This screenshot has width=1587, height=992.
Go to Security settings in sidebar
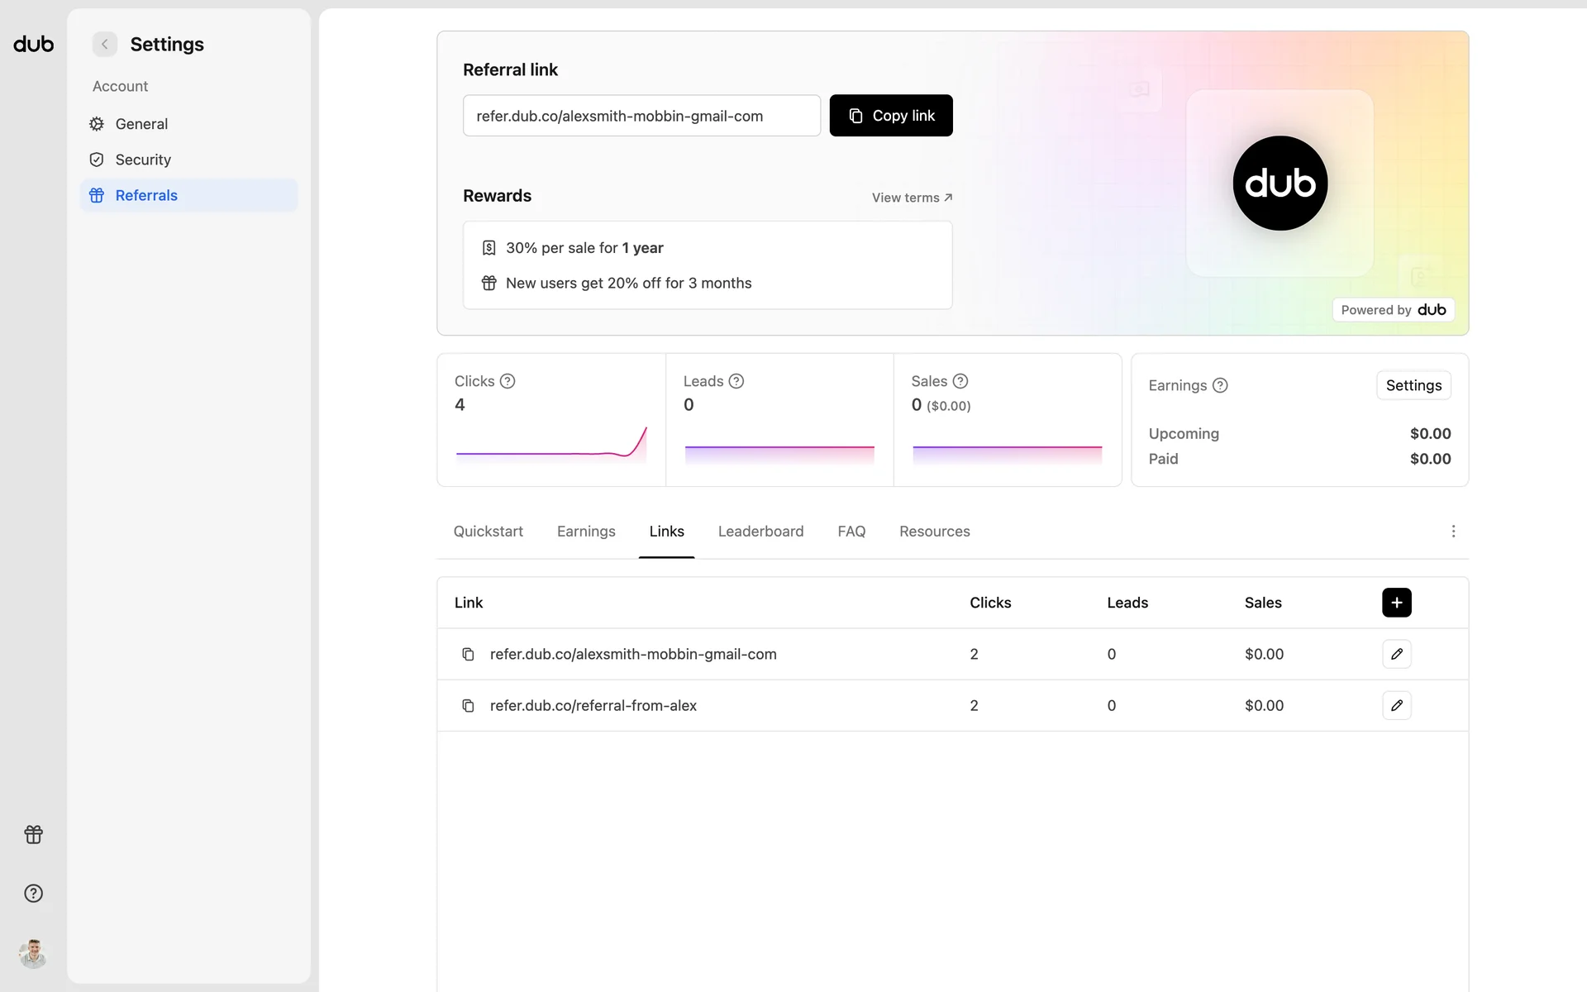[x=143, y=160]
